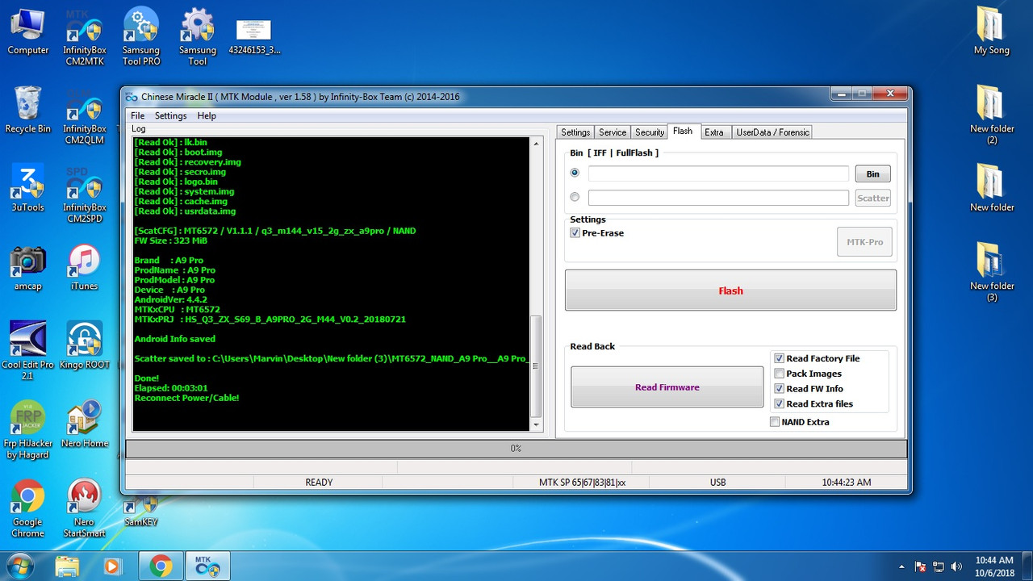Launch the Nero Home shortcut

85,425
